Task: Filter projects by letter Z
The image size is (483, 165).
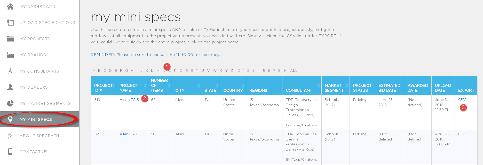Action: coord(232,70)
